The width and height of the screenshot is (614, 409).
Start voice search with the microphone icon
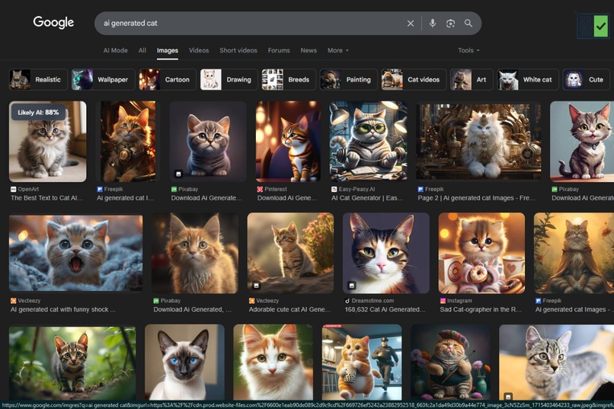[x=433, y=23]
